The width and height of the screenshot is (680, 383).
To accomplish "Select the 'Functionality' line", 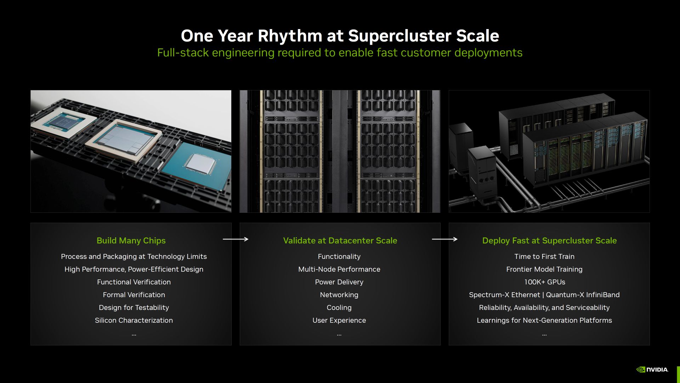I will pyautogui.click(x=339, y=256).
